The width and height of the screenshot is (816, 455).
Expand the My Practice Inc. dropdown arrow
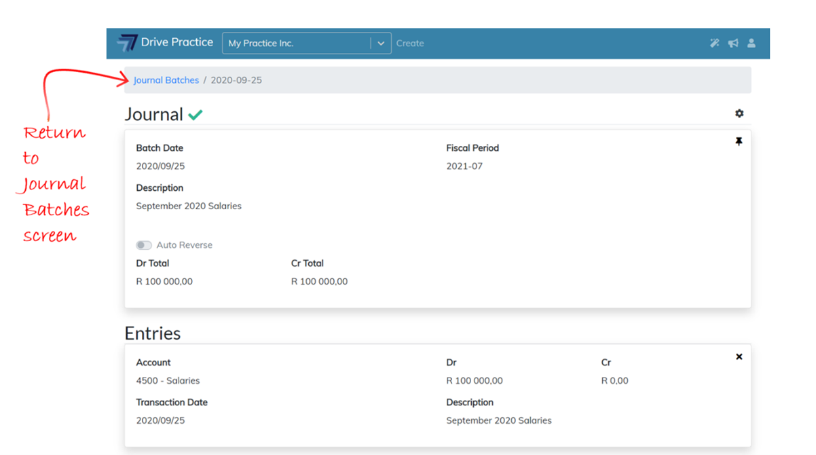tap(381, 43)
